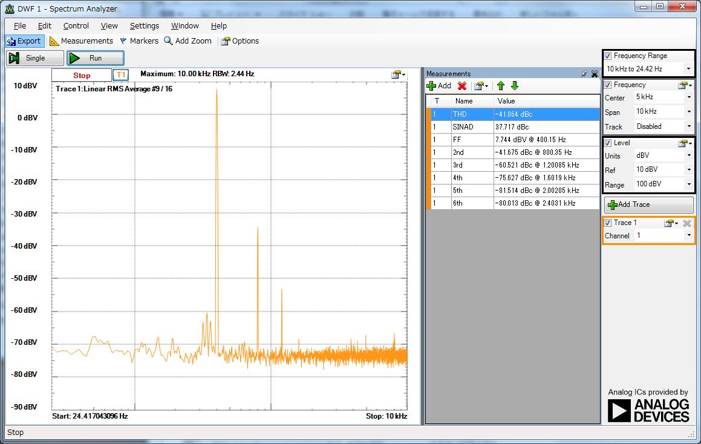Screen dimensions: 701x444
Task: Disable Trace 1 checkbox
Action: point(608,223)
